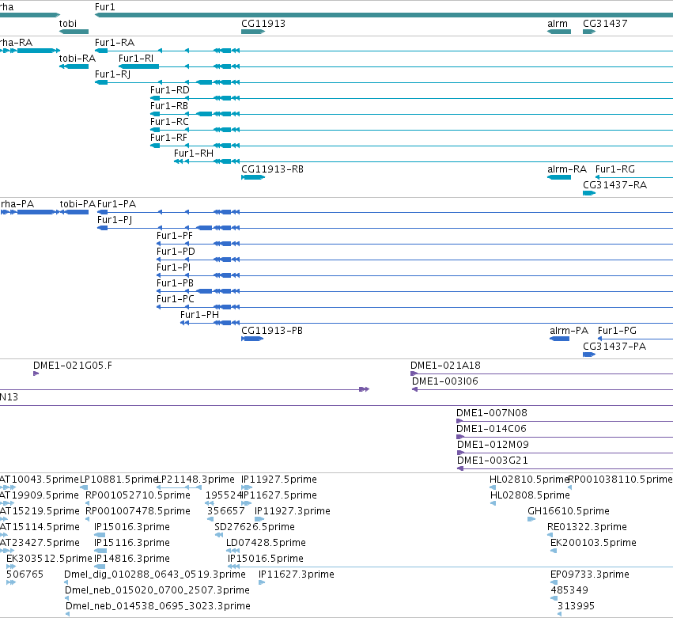Click the IP14816.3prime EST label

tap(132, 559)
